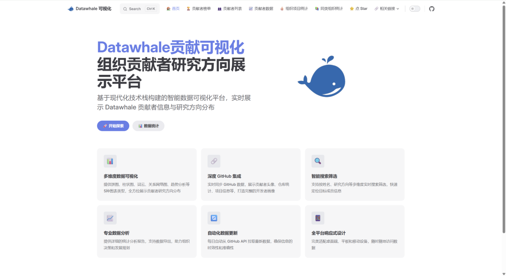Viewport: 506px width, 276px height.
Task: Click the 自动化数据更新 card title
Action: pyautogui.click(x=223, y=233)
